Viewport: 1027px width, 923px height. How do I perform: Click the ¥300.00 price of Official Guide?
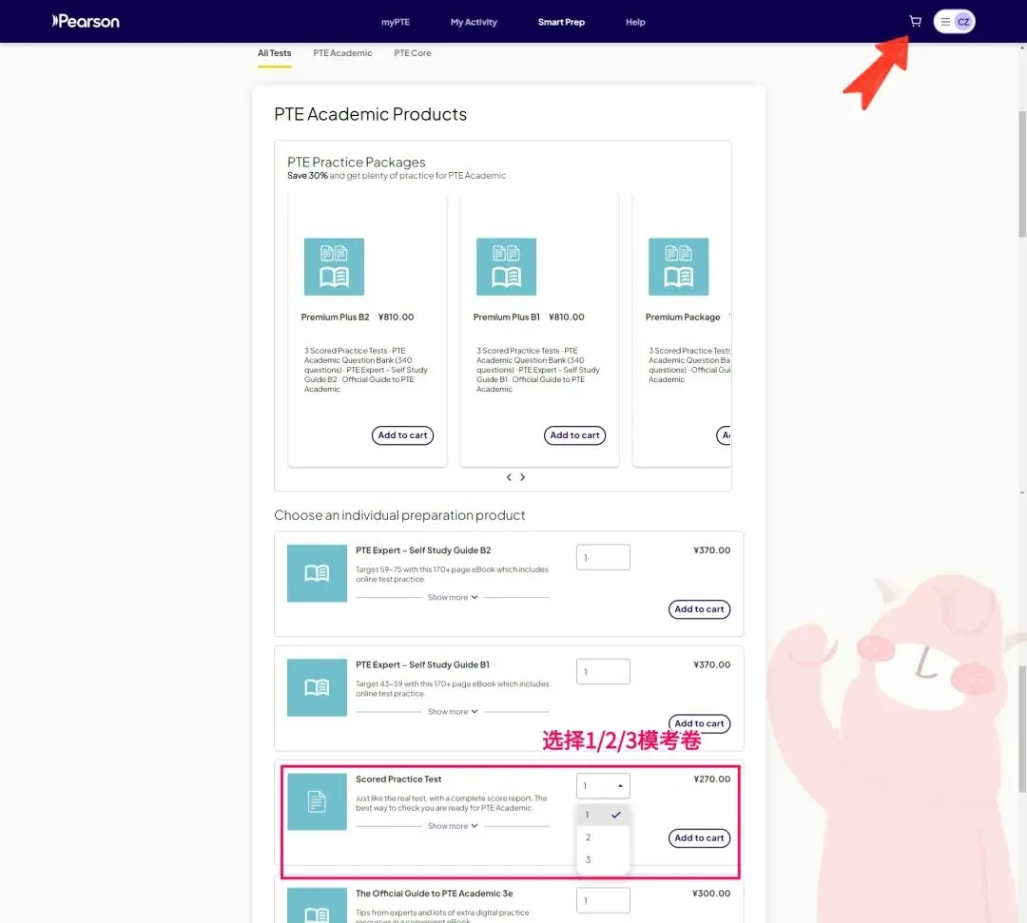[x=711, y=894]
